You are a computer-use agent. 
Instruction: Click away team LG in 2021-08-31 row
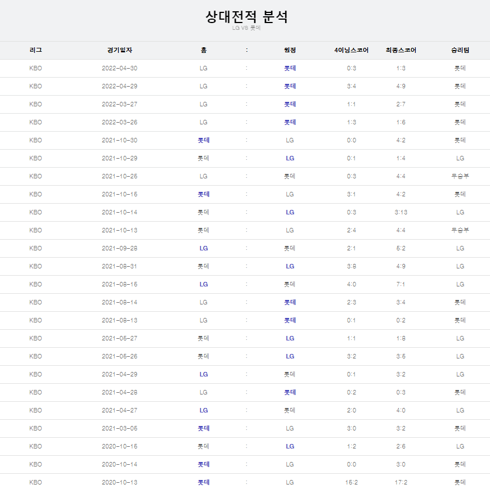tap(290, 266)
